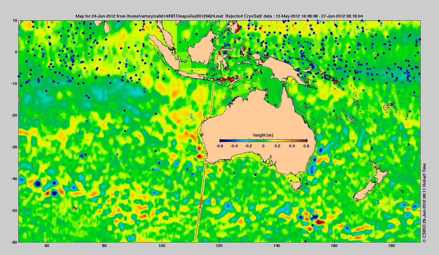
Task: Click colorbar tick label -0.2
Action: pyautogui.click(x=248, y=146)
